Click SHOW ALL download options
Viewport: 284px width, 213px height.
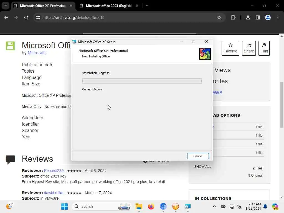point(202,166)
